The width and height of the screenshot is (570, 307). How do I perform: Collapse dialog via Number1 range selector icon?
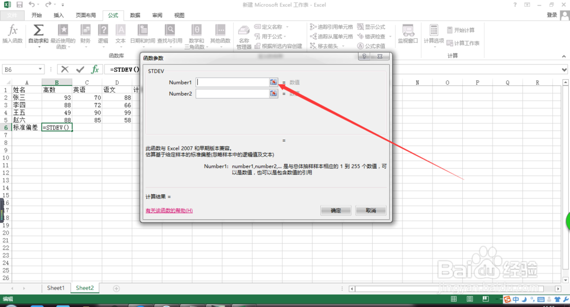click(274, 82)
